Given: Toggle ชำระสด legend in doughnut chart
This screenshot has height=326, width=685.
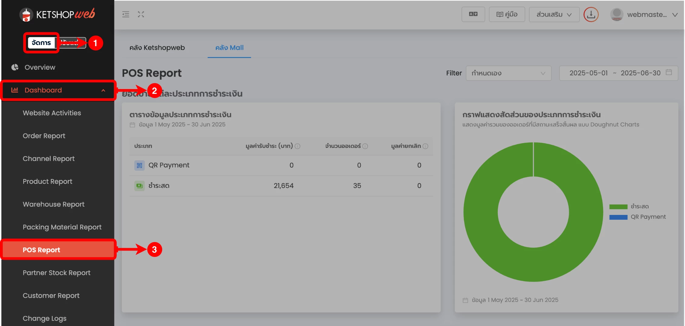Looking at the screenshot, I should point(629,206).
